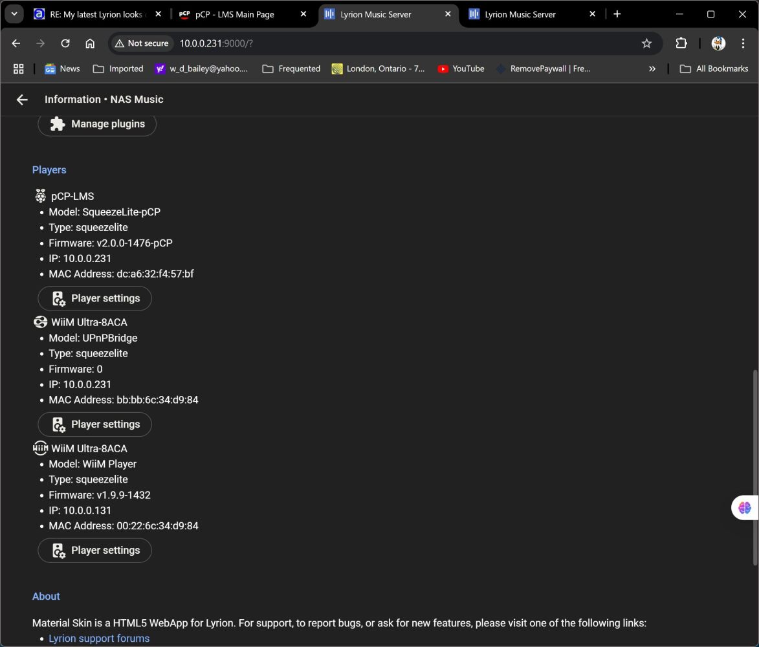Click the Not secure site info chip
This screenshot has width=759, height=647.
[142, 43]
